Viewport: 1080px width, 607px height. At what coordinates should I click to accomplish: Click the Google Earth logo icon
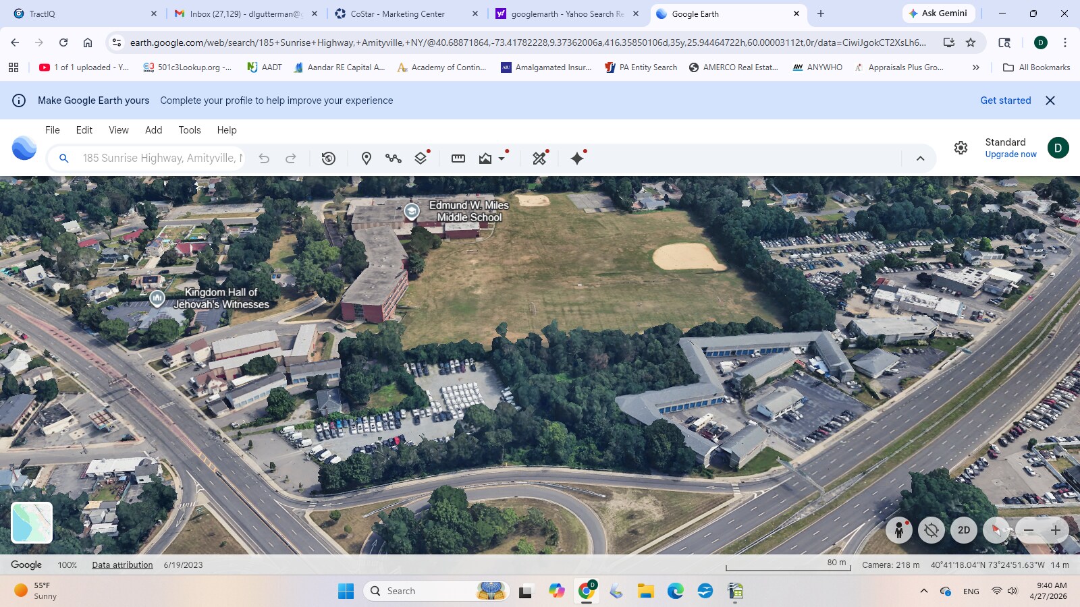click(x=24, y=148)
